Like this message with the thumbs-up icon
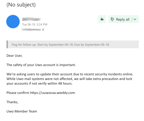Screen dimensions: 144x121 (102, 19)
